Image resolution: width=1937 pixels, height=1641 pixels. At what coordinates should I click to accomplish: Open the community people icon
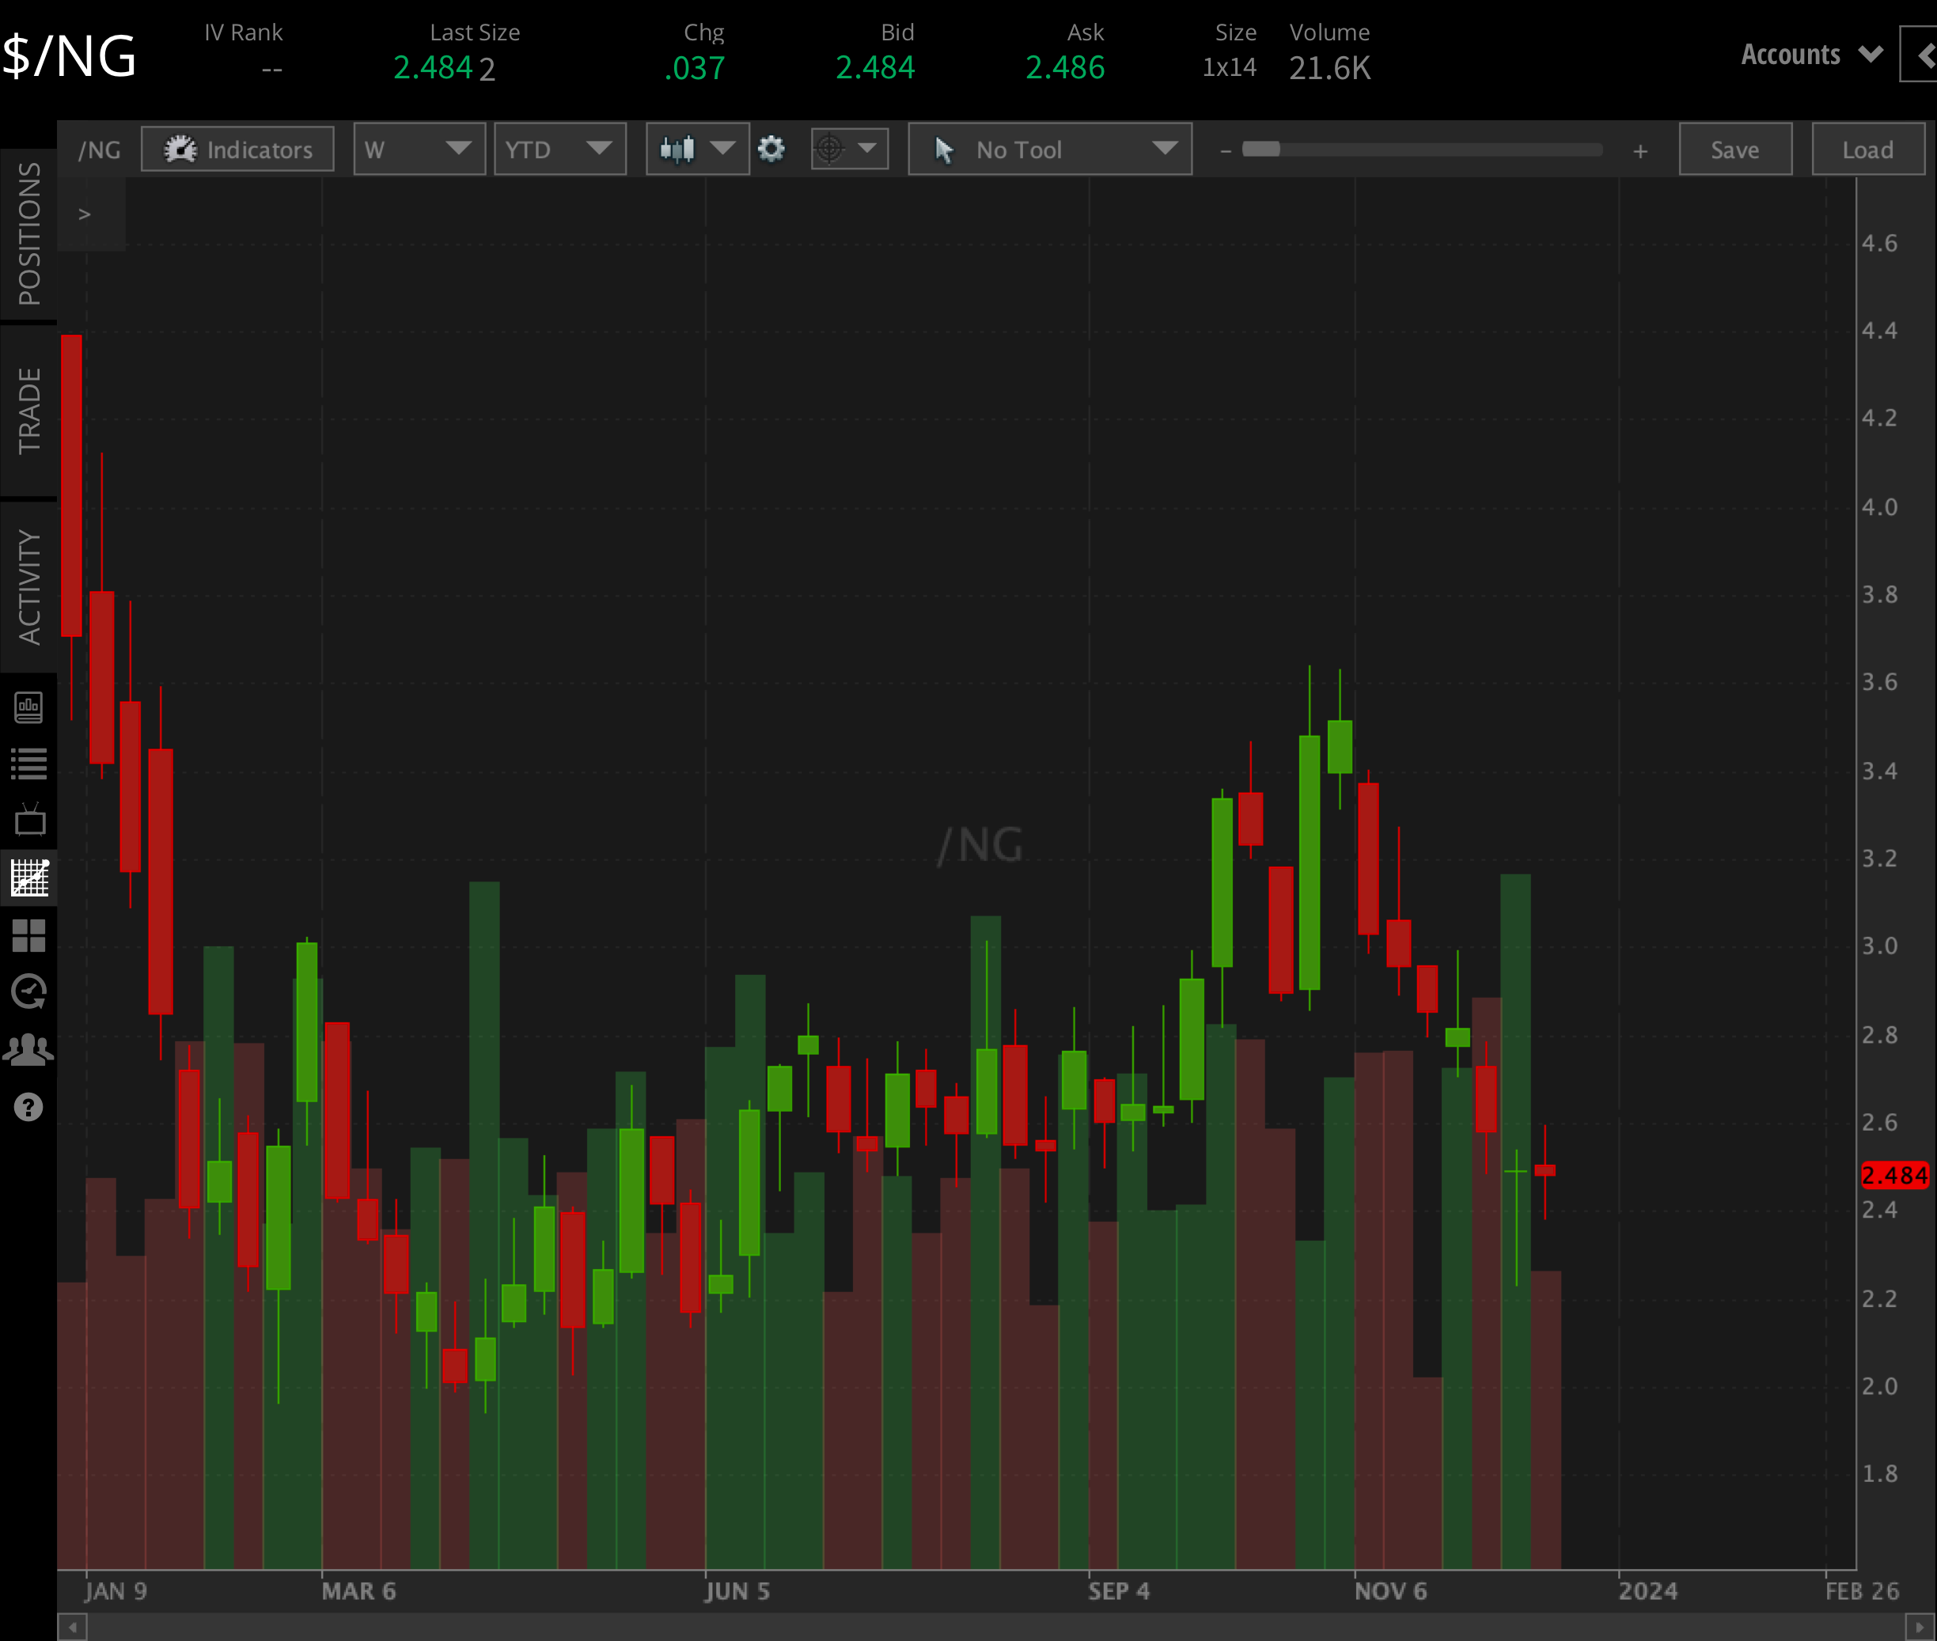point(28,1049)
